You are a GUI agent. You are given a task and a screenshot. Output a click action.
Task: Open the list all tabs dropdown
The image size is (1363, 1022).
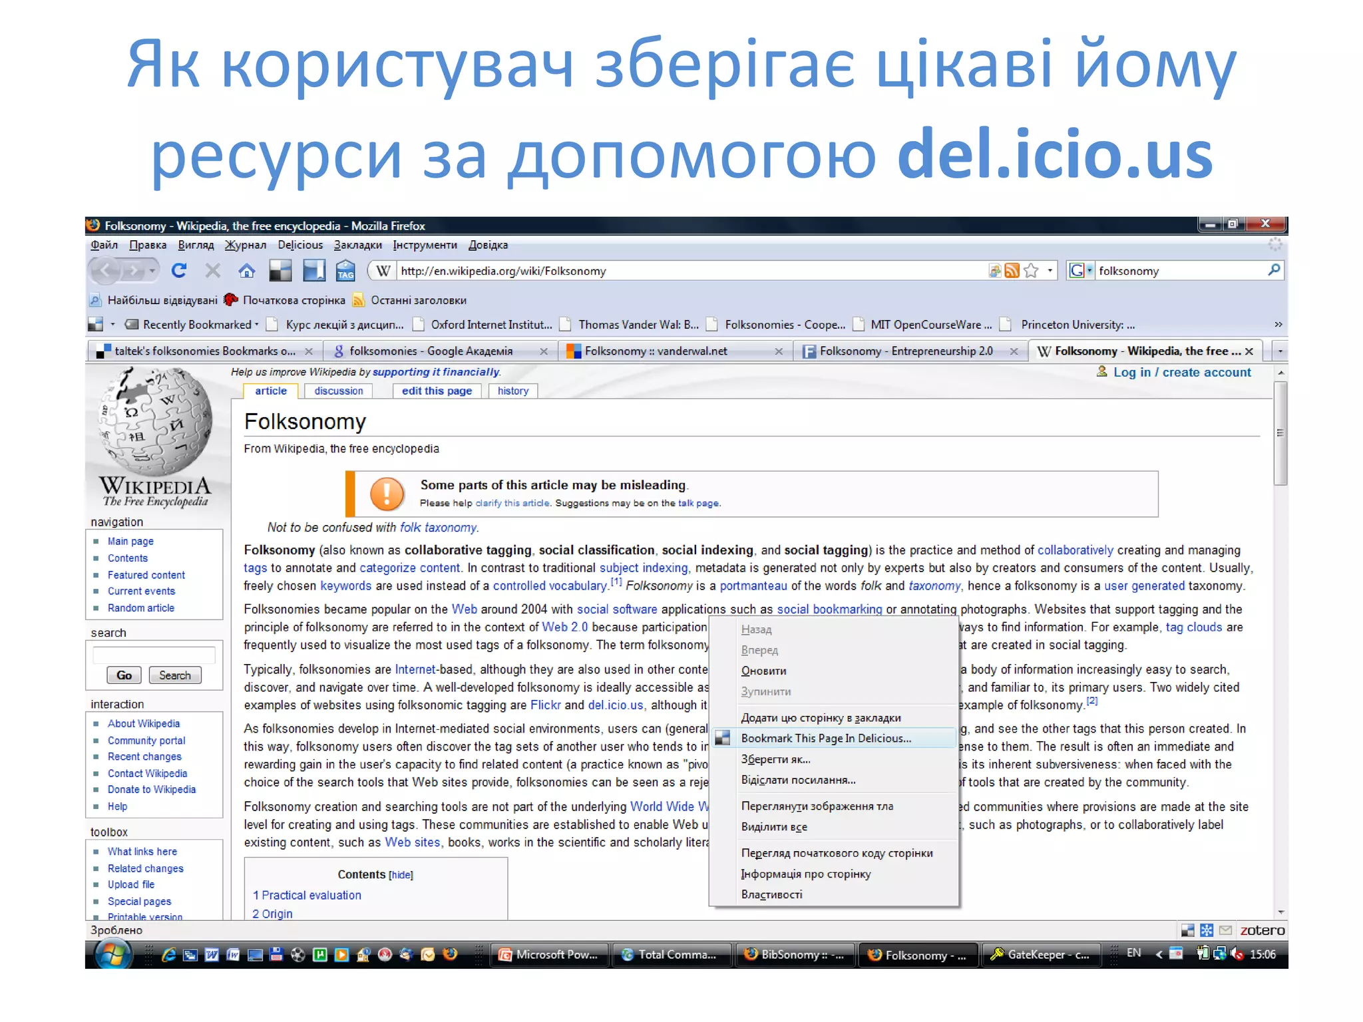tap(1280, 351)
